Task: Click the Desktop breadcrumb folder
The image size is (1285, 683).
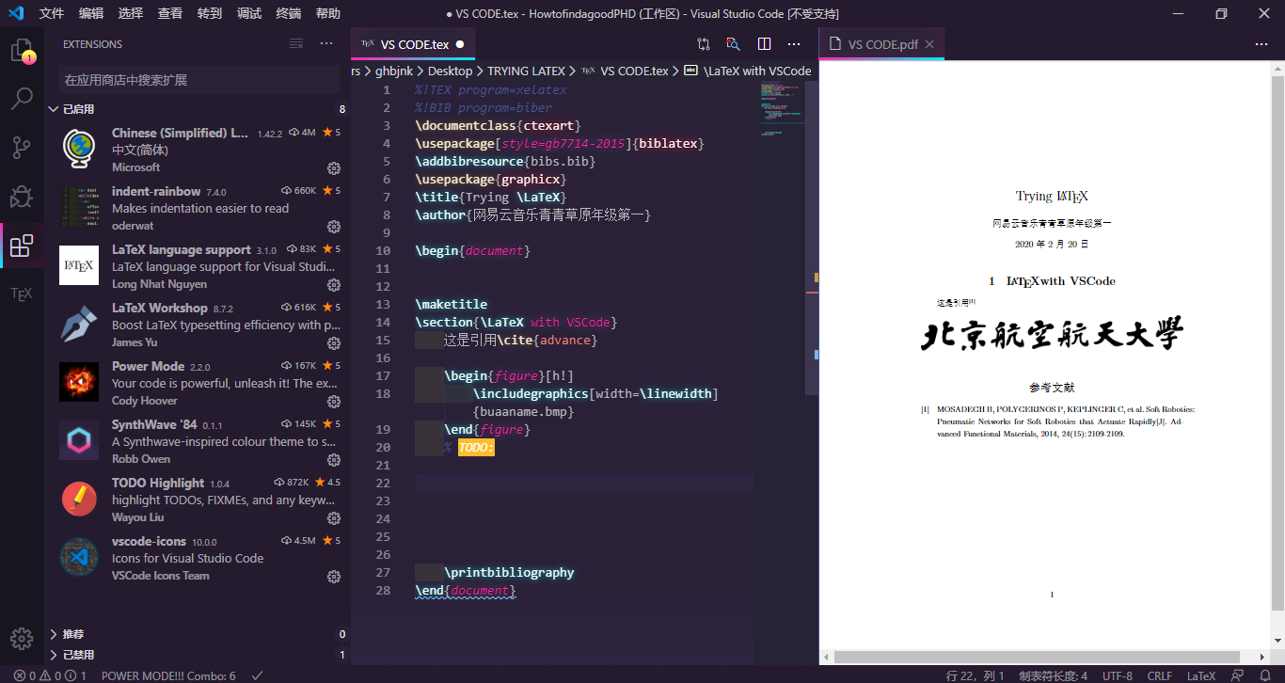Action: click(x=451, y=71)
